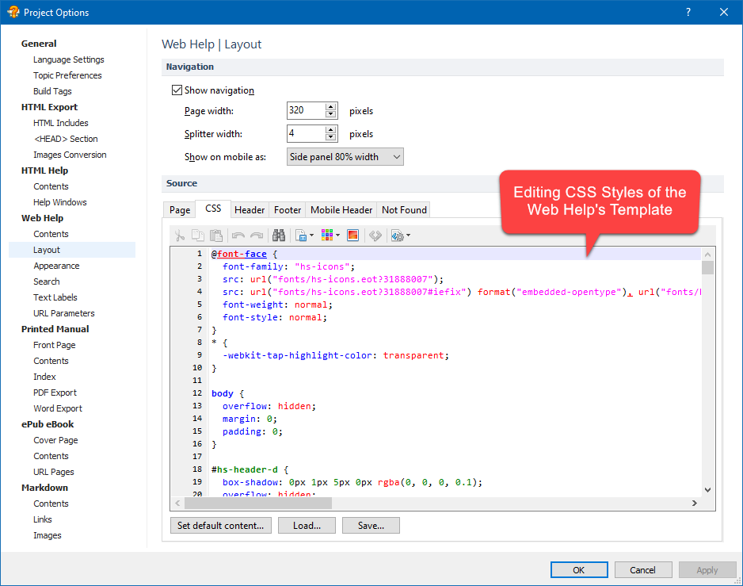Open HTML Includes under HTML Export
The width and height of the screenshot is (743, 586).
point(61,123)
